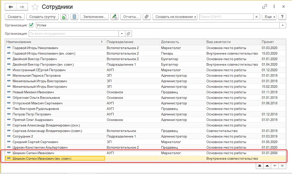Focus the Поиск (Ctrl+F) search field
This screenshot has height=174, width=292.
pyautogui.click(x=226, y=17)
